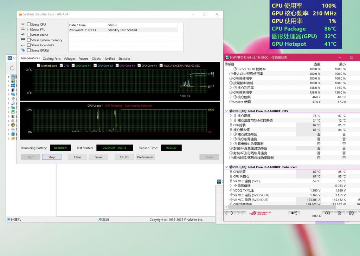This screenshot has width=360, height=256.
Task: Click the security shield icon in AIDA64 tree
Action: click(13, 125)
